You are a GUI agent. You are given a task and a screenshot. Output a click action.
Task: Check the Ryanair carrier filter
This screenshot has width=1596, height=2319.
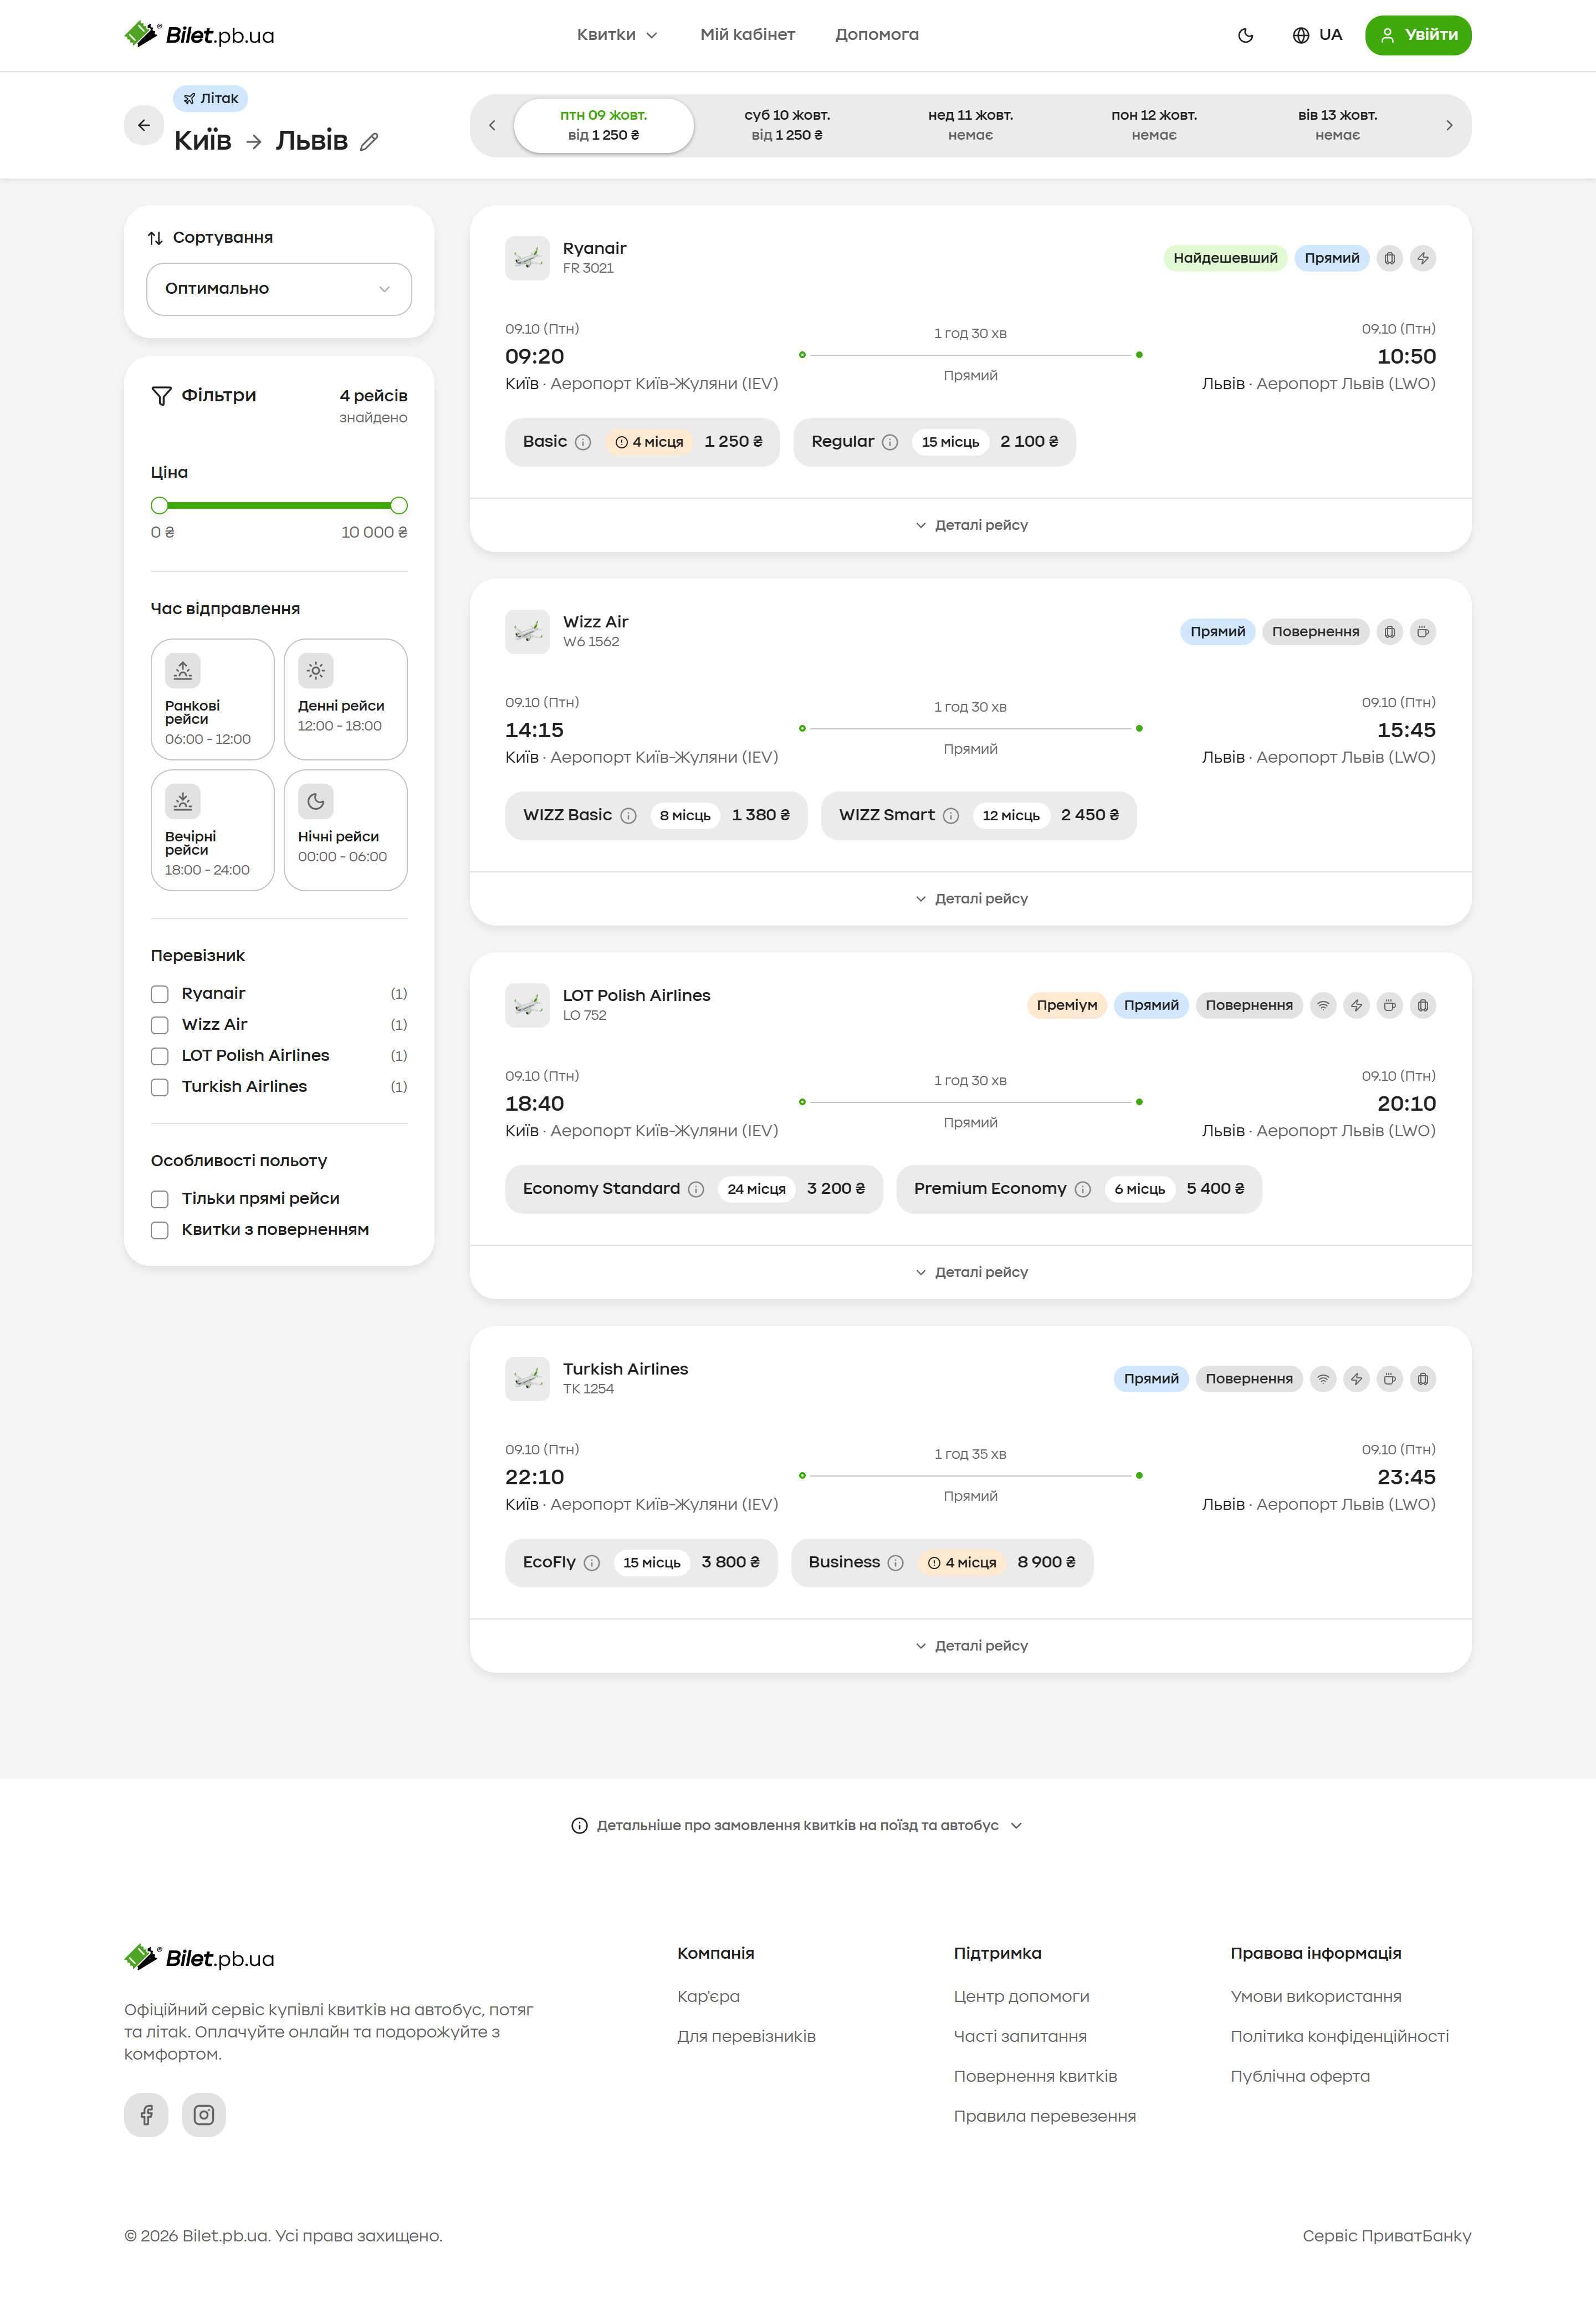[x=160, y=994]
